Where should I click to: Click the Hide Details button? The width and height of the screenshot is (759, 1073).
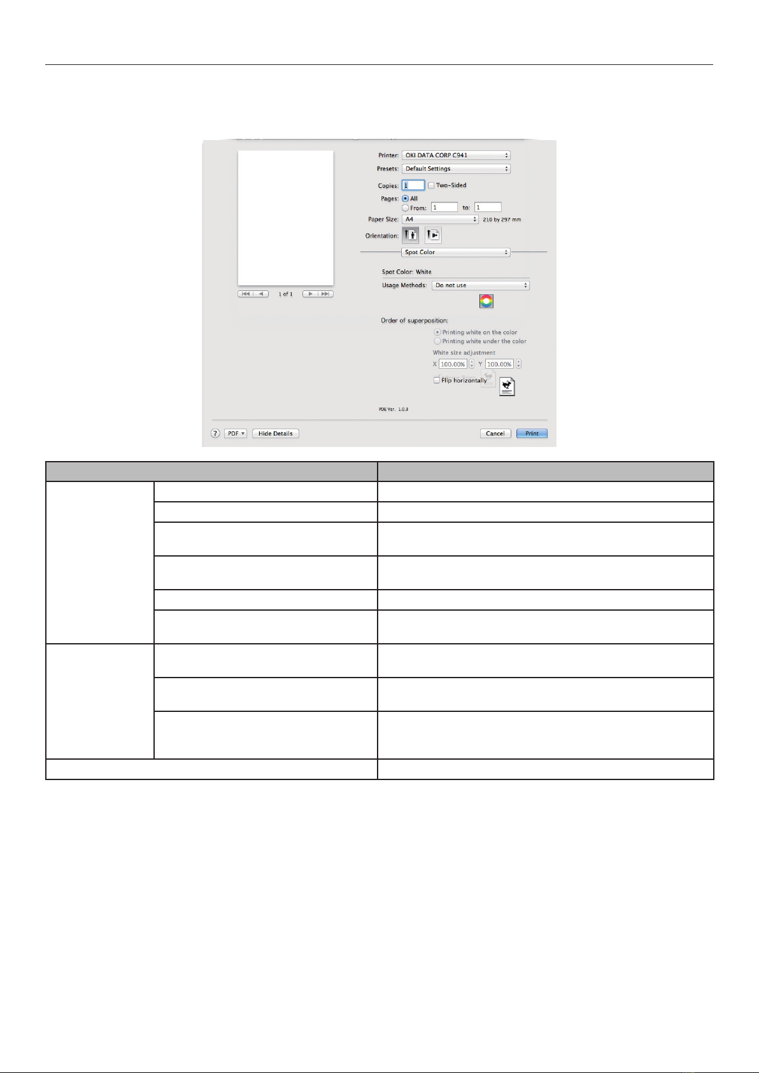(276, 434)
